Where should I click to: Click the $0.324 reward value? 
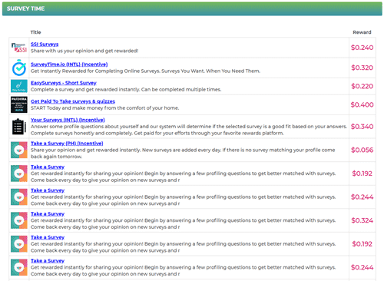[362, 220]
